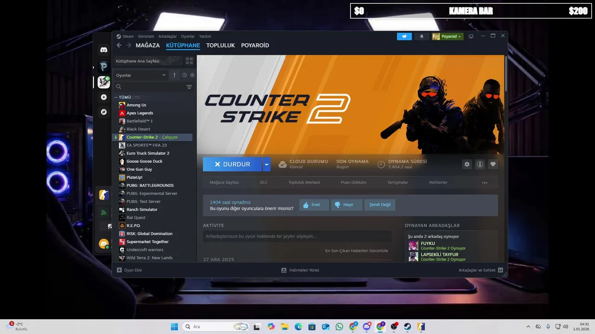Open Arkadaşlar menu

(x=167, y=36)
